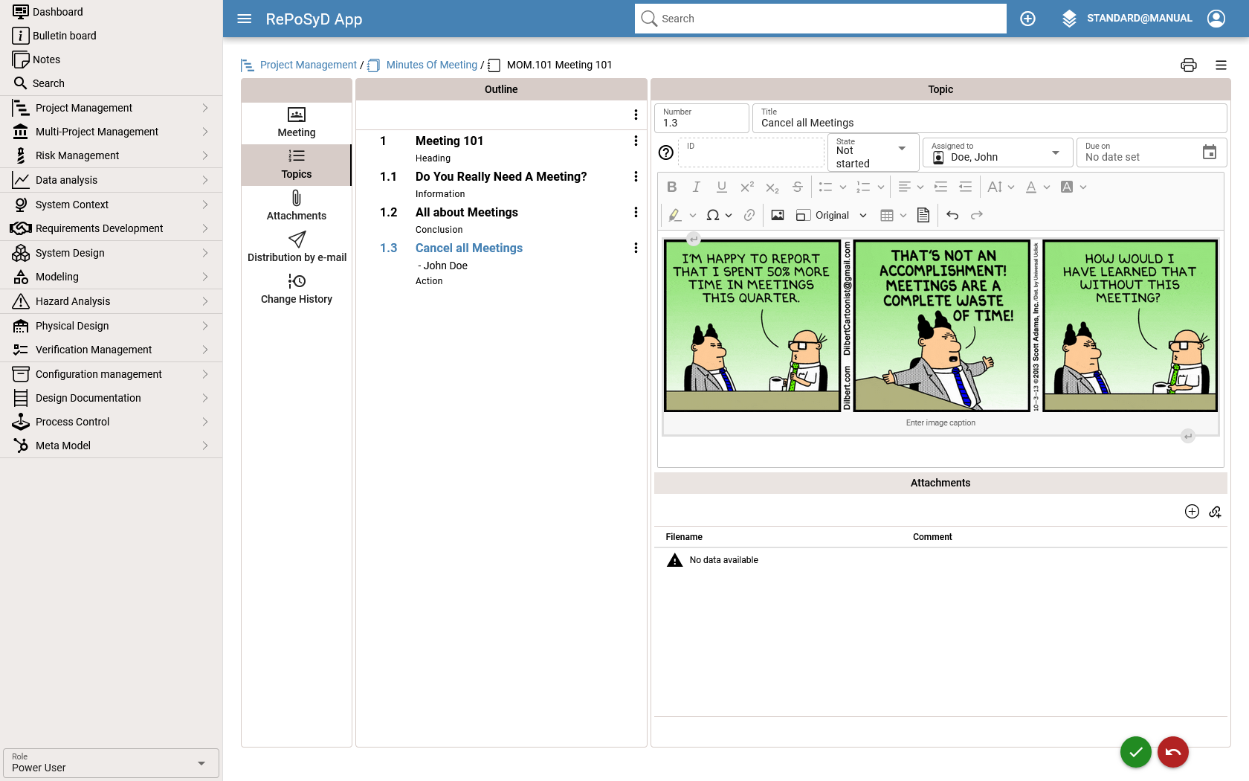
Task: Open the Outline header options menu
Action: (x=636, y=115)
